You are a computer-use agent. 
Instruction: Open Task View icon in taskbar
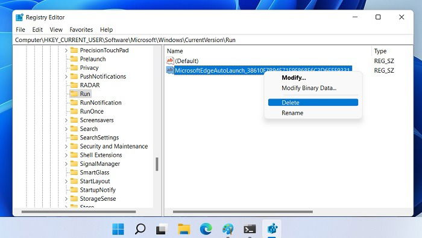[162, 229]
